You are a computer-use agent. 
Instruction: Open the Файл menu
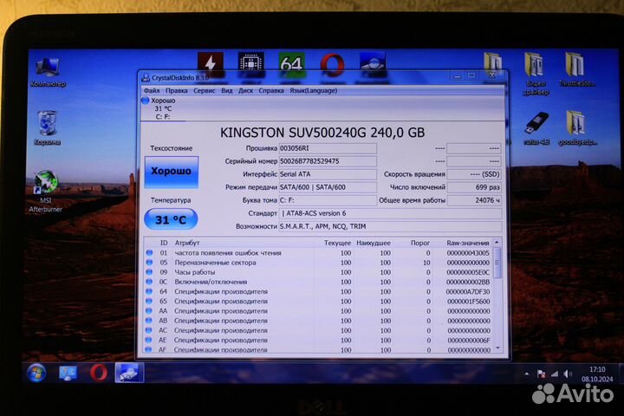tap(152, 91)
